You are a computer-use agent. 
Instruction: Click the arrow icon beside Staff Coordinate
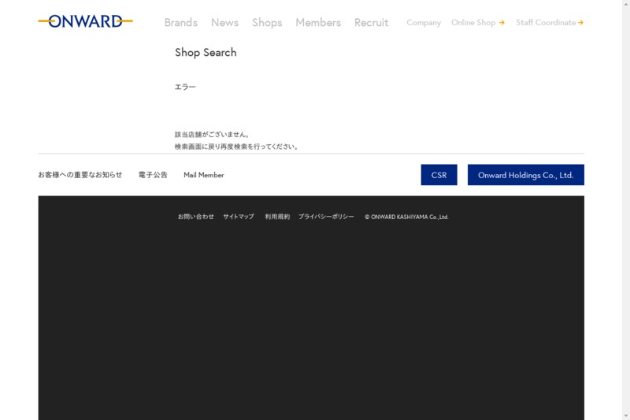click(580, 23)
